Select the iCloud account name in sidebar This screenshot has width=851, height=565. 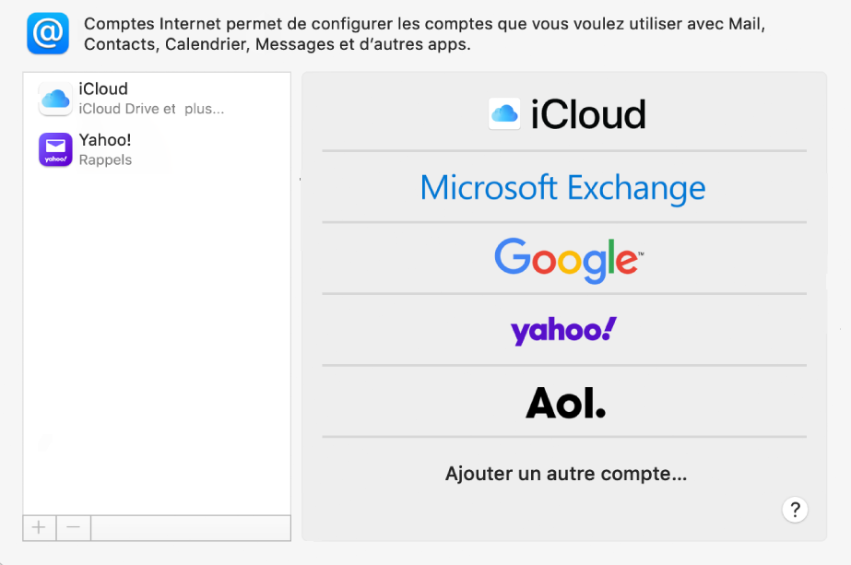tap(103, 89)
